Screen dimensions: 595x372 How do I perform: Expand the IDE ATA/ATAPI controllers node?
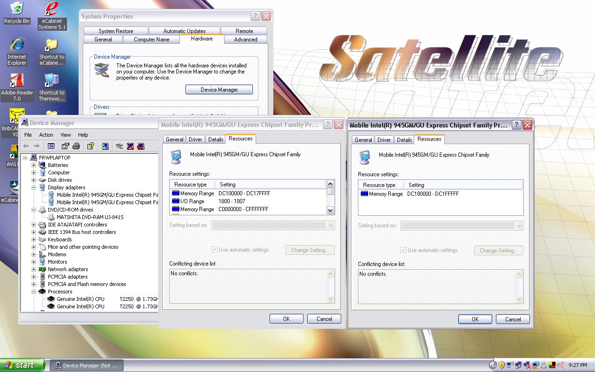click(x=33, y=225)
